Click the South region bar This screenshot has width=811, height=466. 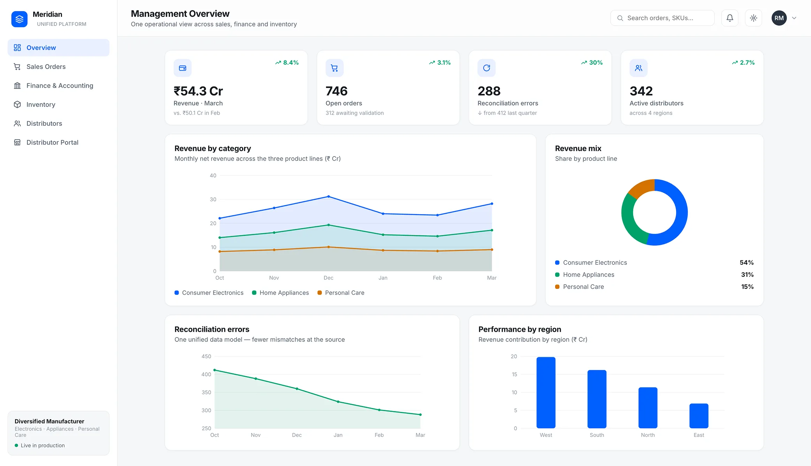[597, 399]
